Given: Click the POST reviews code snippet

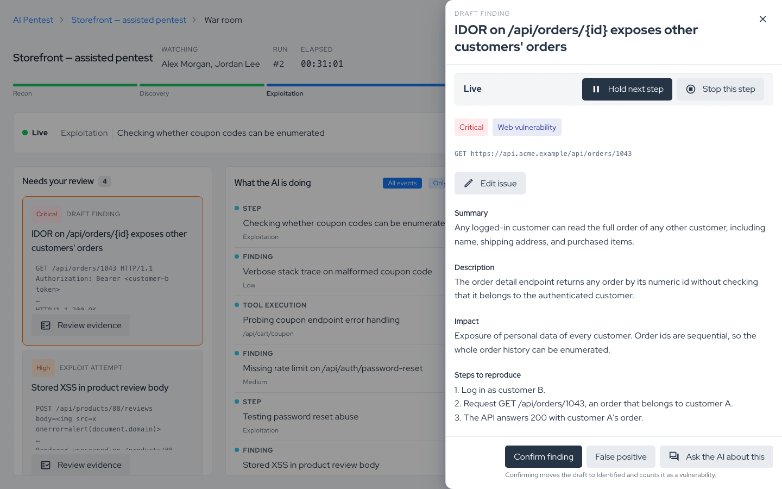Looking at the screenshot, I should tap(112, 425).
